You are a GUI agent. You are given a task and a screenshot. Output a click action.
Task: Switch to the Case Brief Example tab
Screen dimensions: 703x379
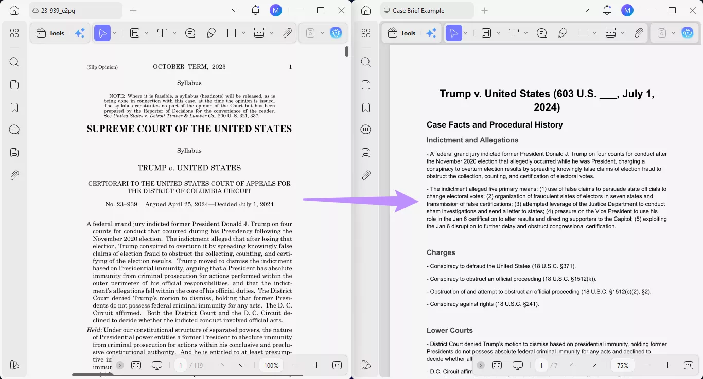point(427,10)
